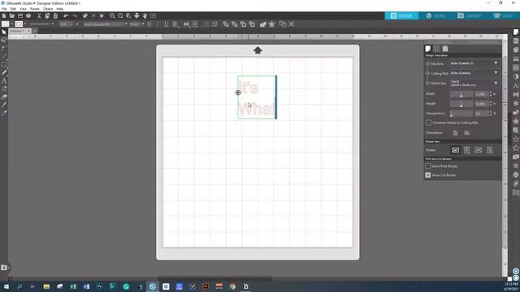Open the grid settings tab in Page Setup panel
The height and width of the screenshot is (292, 520).
[436, 49]
